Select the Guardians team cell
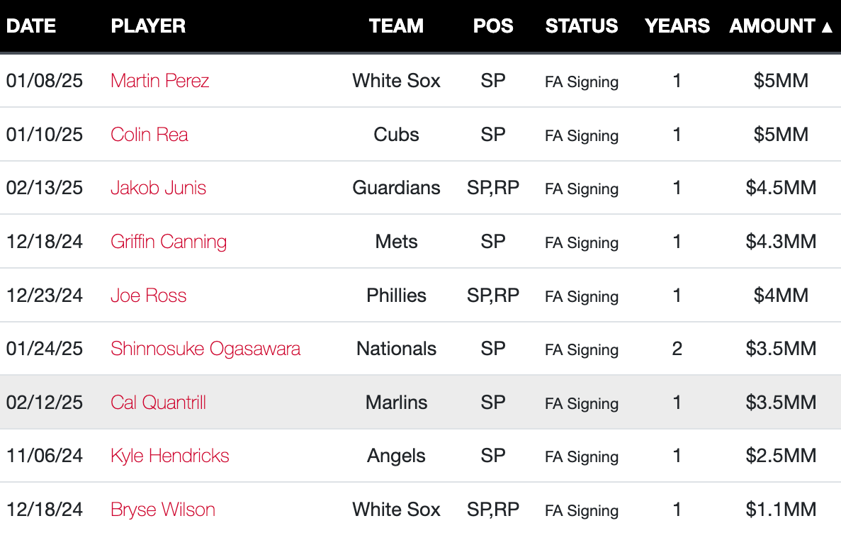This screenshot has width=841, height=533. 396,188
